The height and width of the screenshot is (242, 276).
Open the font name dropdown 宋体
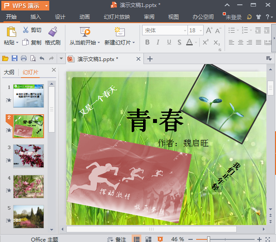[x=185, y=31]
